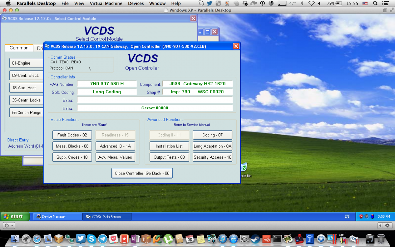Open Pocket app in the Dock
This screenshot has width=395, height=247.
[x=113, y=239]
